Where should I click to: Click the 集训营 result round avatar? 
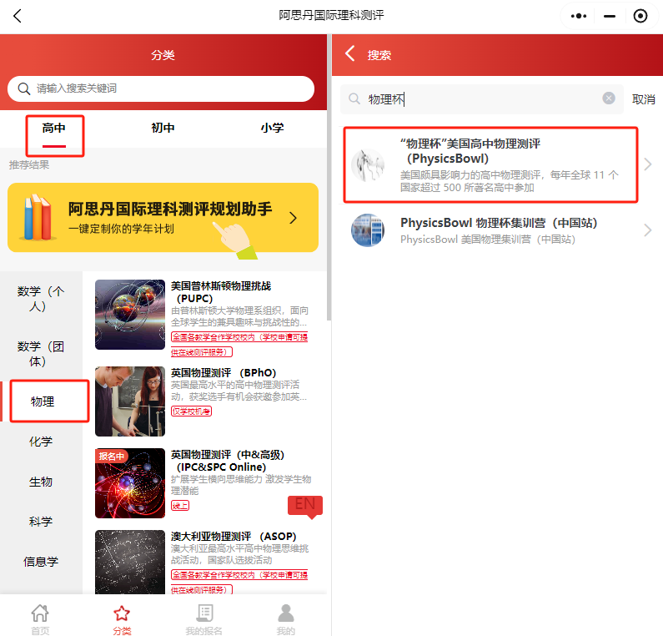368,230
